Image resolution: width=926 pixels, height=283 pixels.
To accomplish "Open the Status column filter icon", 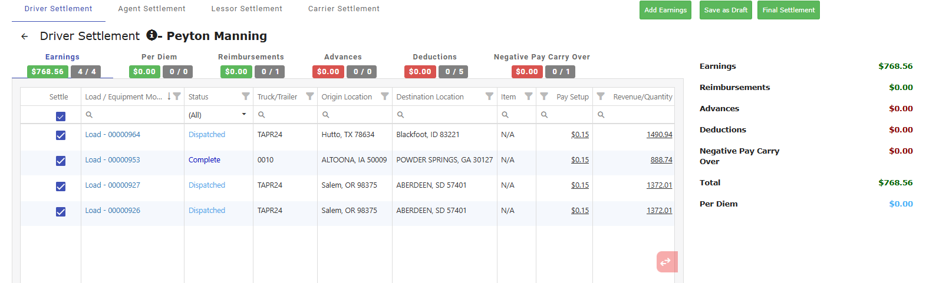I will pyautogui.click(x=246, y=96).
